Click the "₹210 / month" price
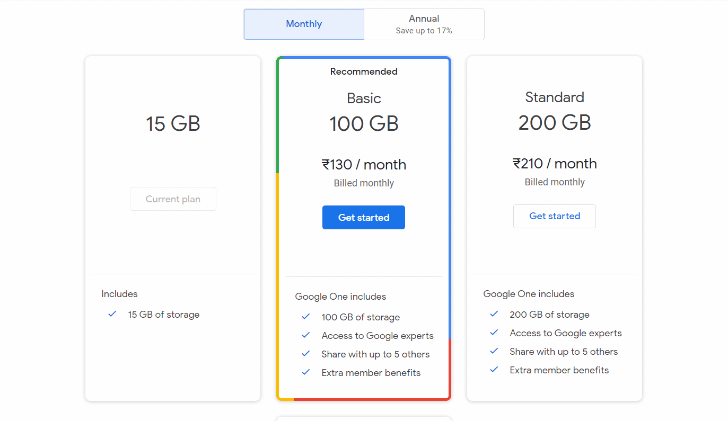The height and width of the screenshot is (421, 728). [555, 164]
